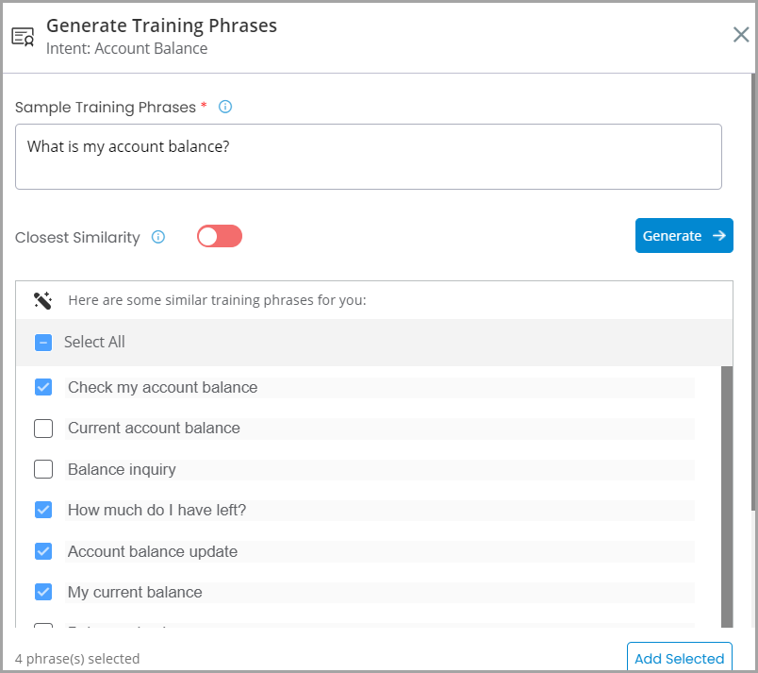Check the "Balance inquiry" checkbox
Image resolution: width=758 pixels, height=673 pixels.
click(43, 469)
